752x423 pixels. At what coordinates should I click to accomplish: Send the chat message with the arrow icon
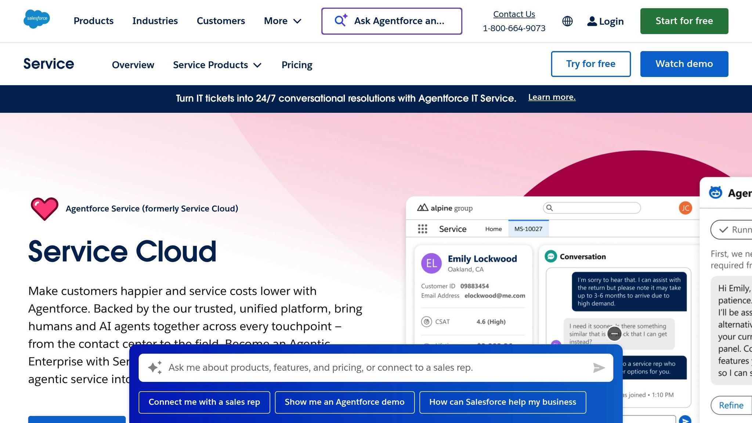pyautogui.click(x=599, y=367)
